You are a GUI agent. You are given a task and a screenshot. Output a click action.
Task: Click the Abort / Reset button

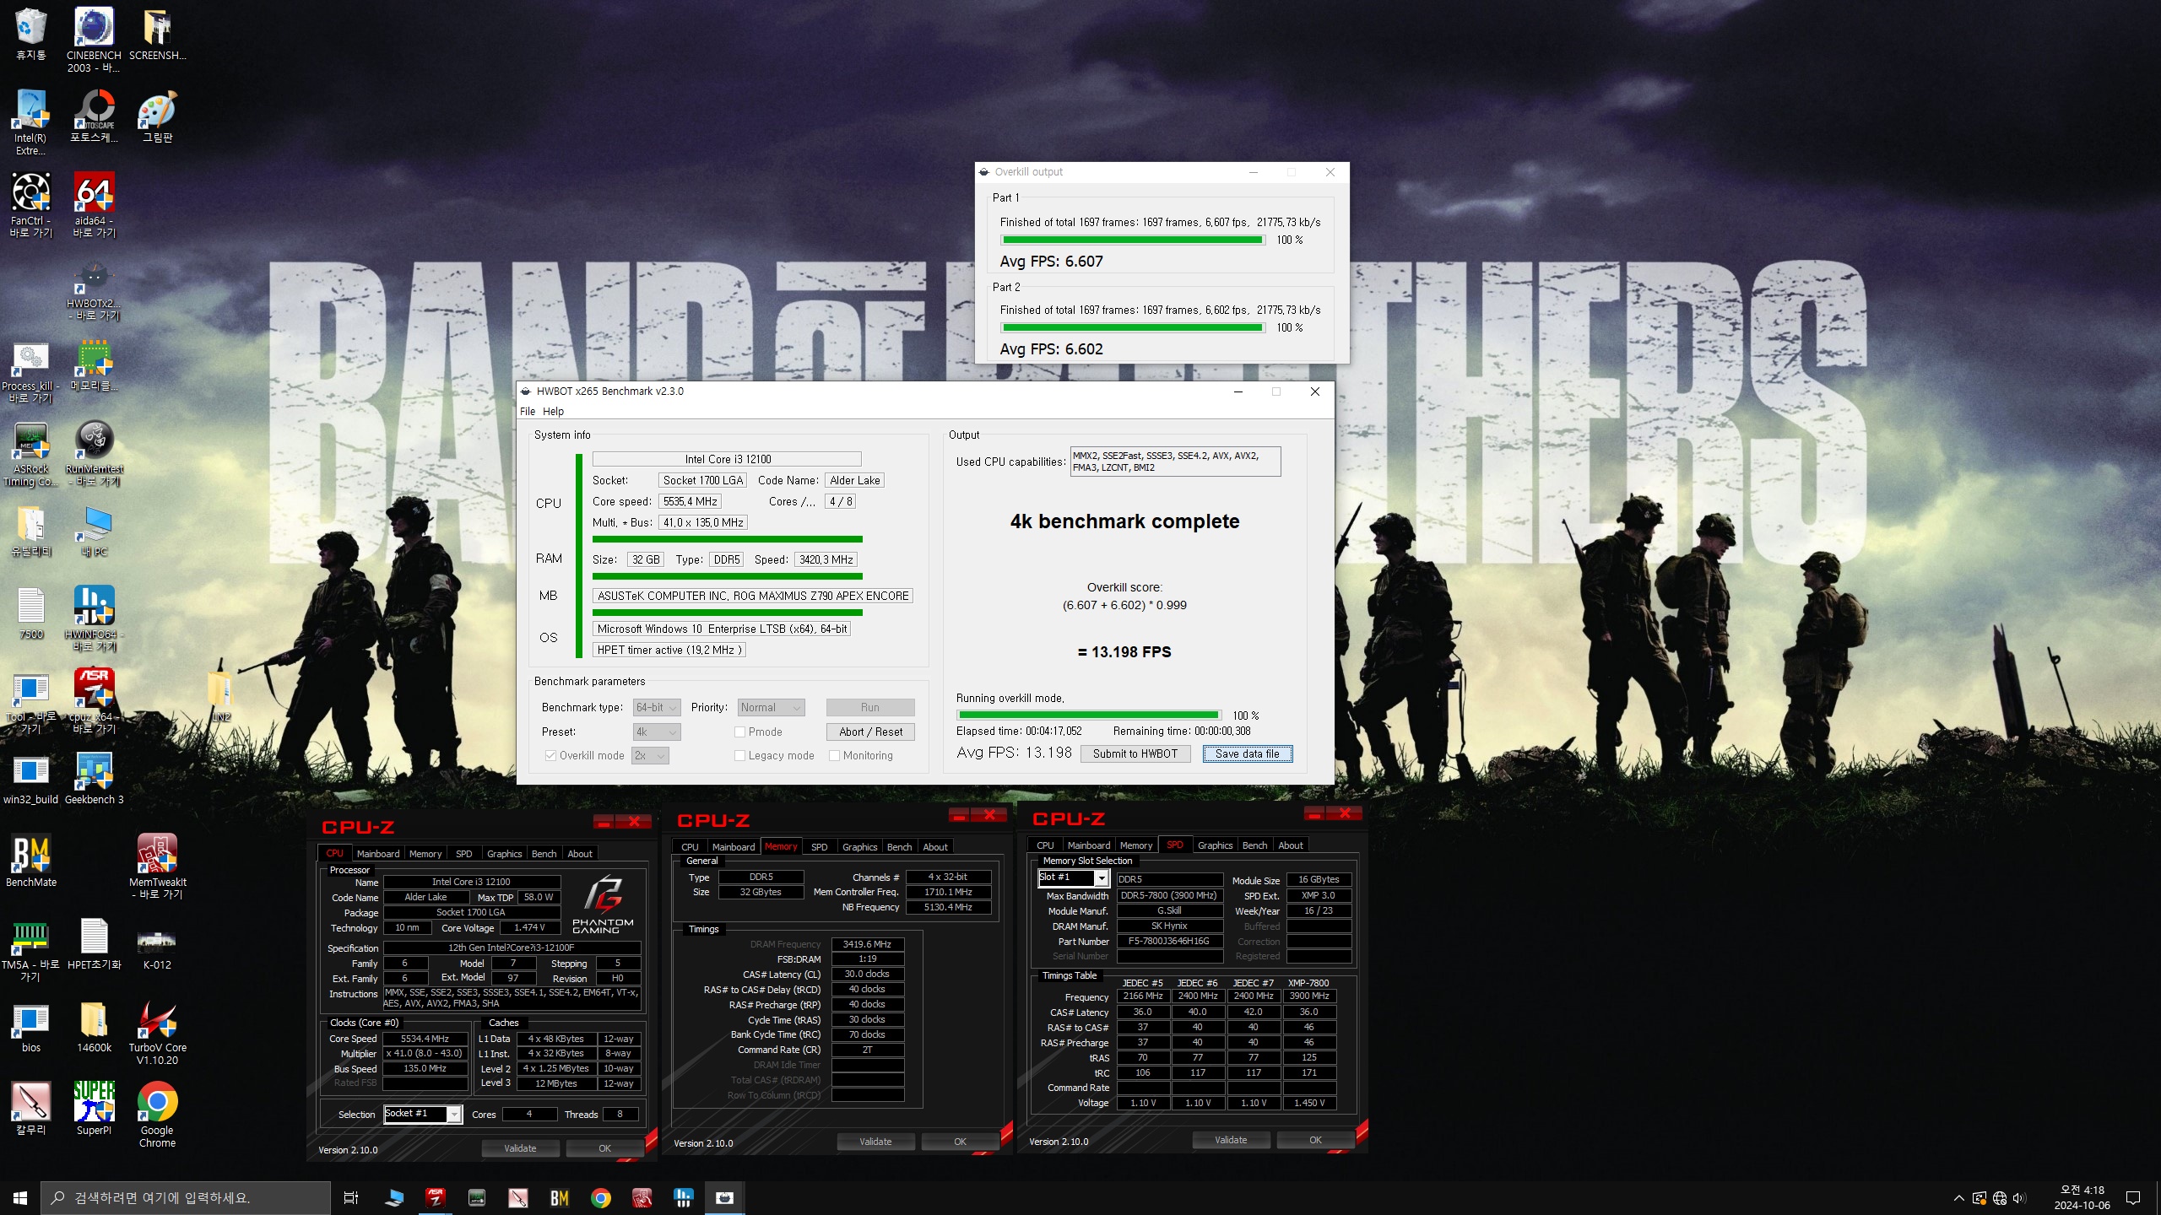pyautogui.click(x=869, y=732)
